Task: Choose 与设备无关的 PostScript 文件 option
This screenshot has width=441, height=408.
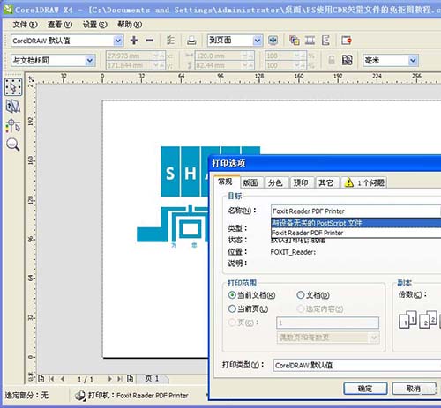Action: tap(355, 223)
